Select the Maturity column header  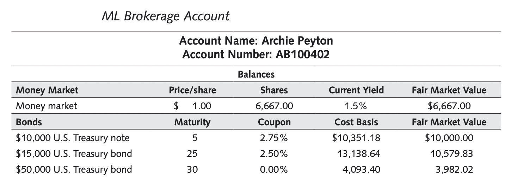coord(192,122)
